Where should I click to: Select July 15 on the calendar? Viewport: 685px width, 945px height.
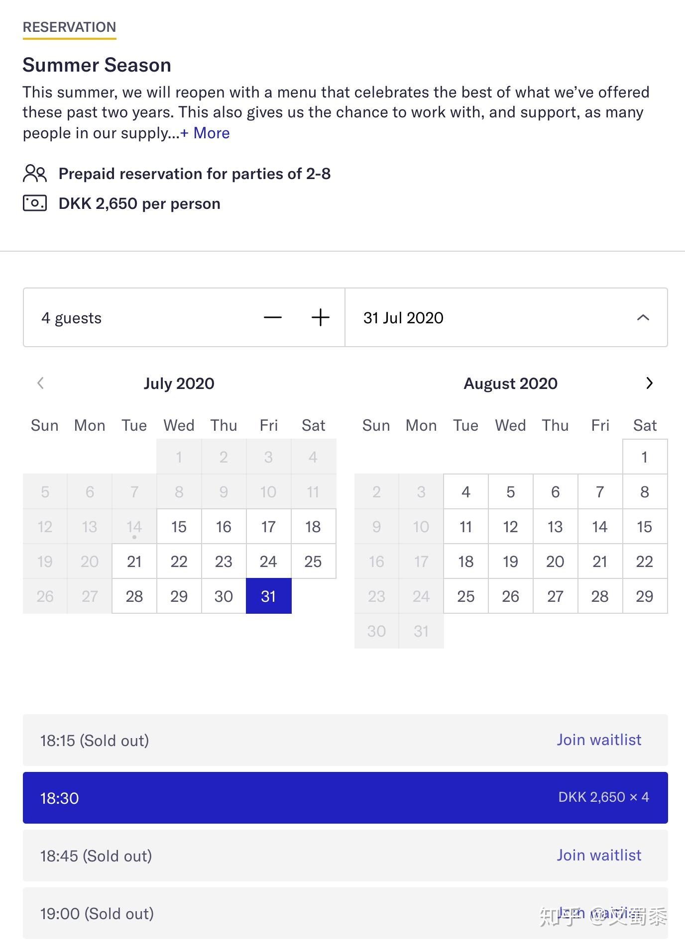pos(179,526)
